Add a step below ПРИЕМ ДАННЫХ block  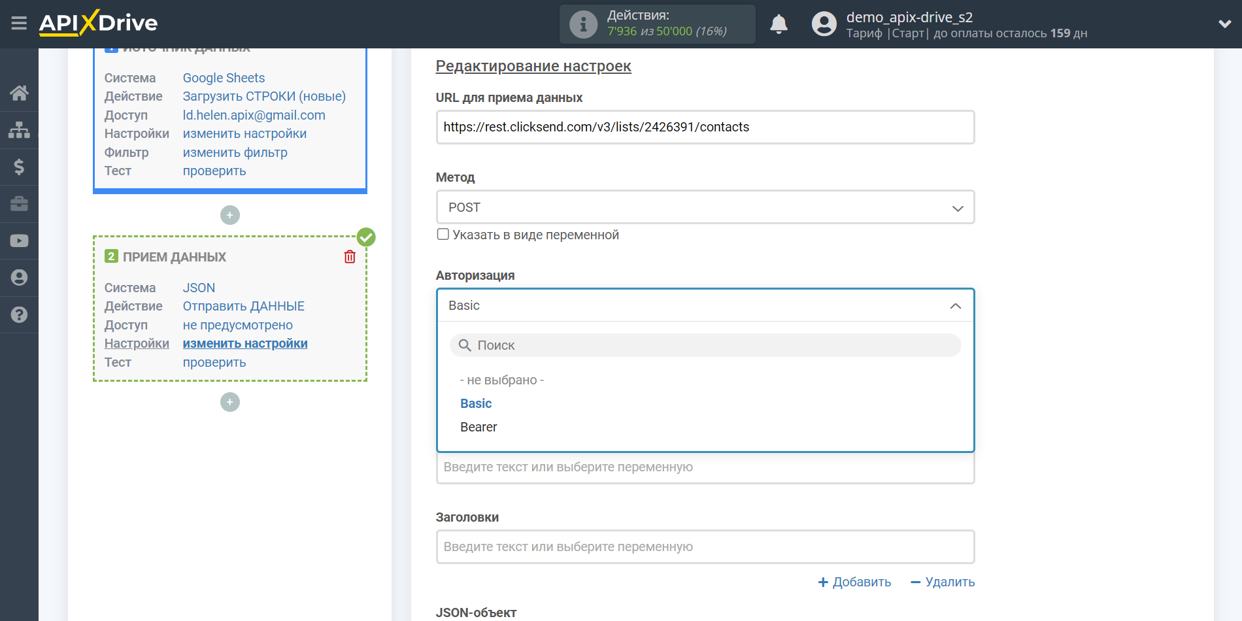230,402
